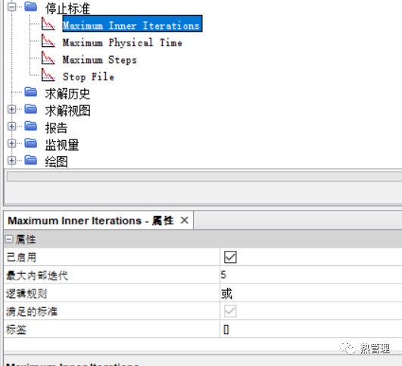Open the 逻辑规则 value dropdown
402x366 pixels.
click(310, 293)
